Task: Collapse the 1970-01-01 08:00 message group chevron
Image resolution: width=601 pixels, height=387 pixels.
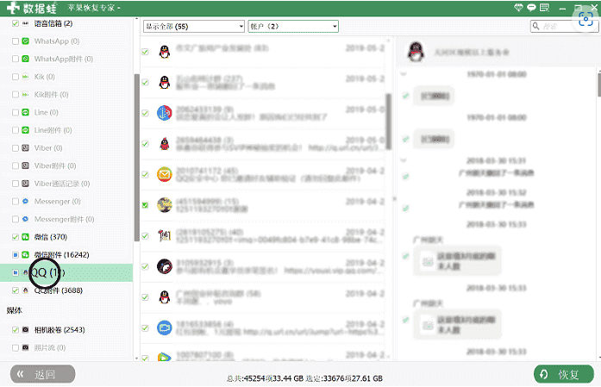Action: [404, 74]
